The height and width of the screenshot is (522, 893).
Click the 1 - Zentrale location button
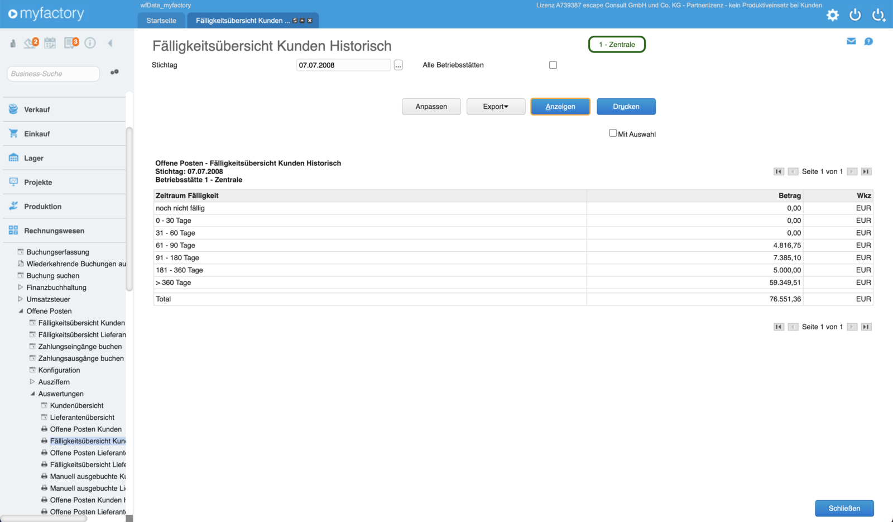(617, 45)
